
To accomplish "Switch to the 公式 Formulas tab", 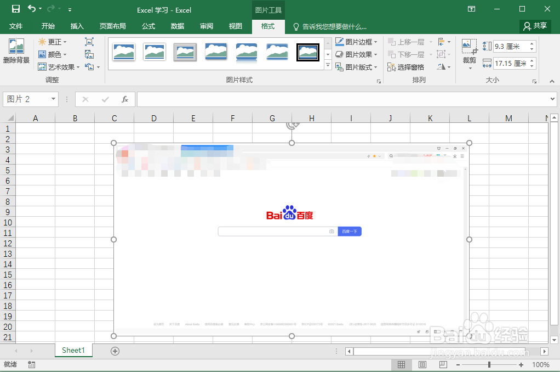I will tap(148, 26).
